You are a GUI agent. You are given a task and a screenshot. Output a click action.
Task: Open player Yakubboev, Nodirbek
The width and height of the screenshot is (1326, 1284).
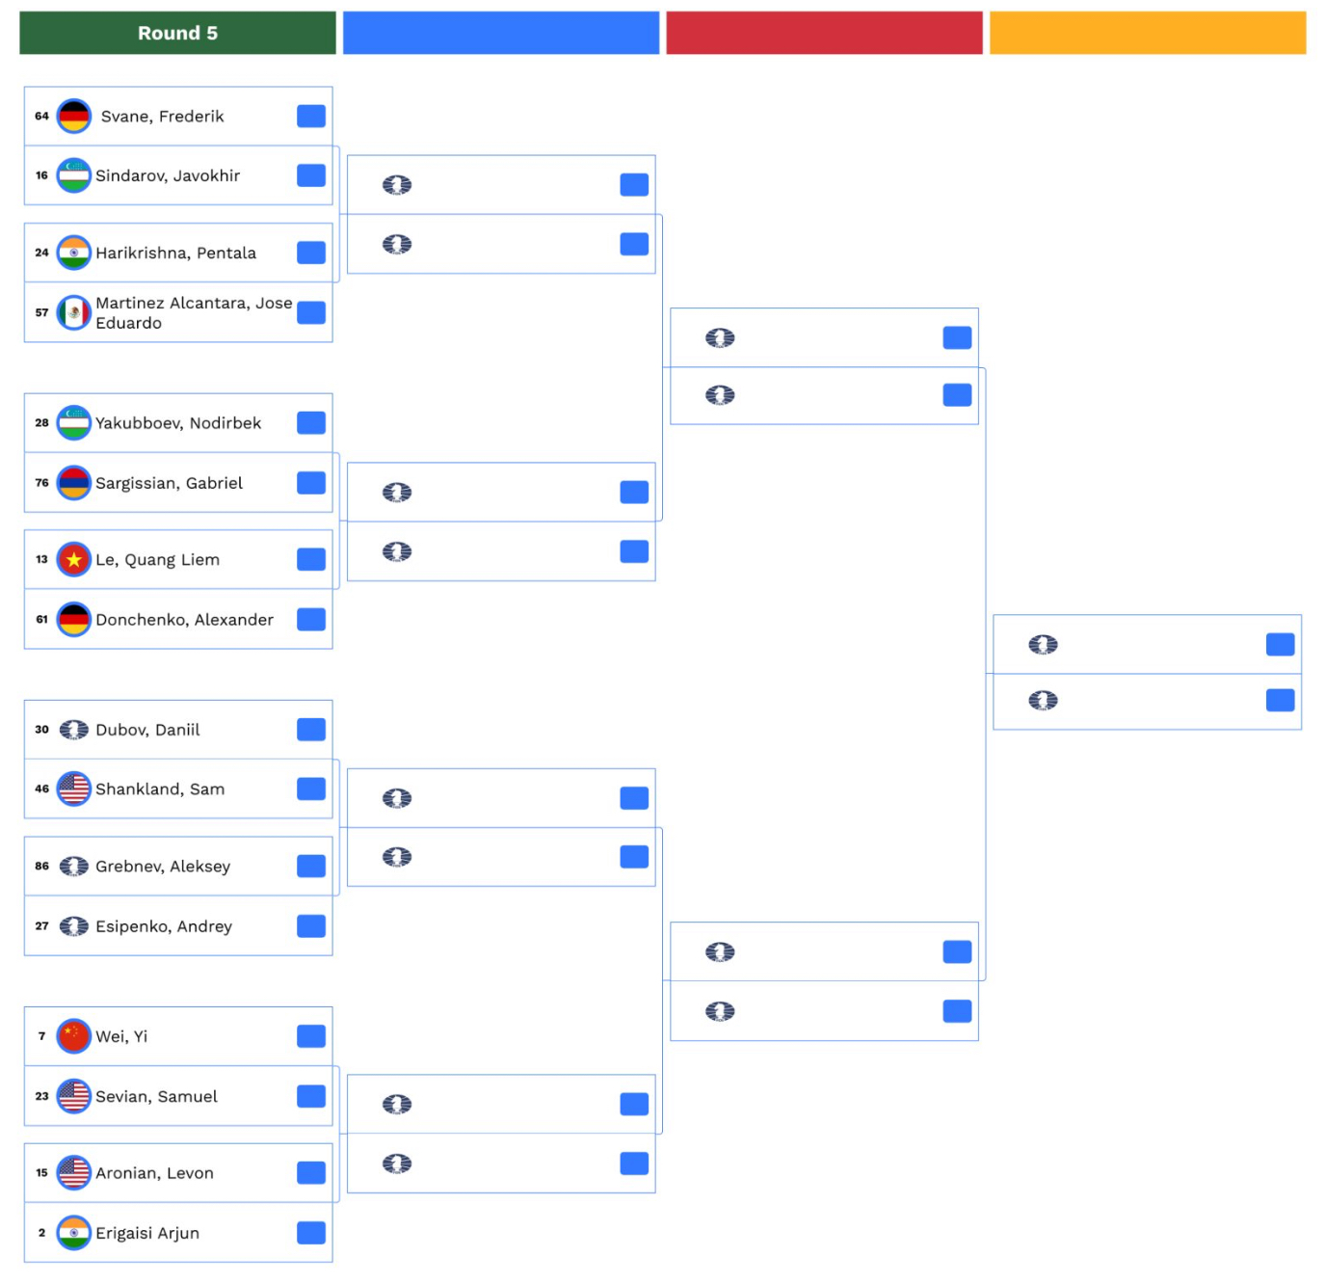pos(178,423)
